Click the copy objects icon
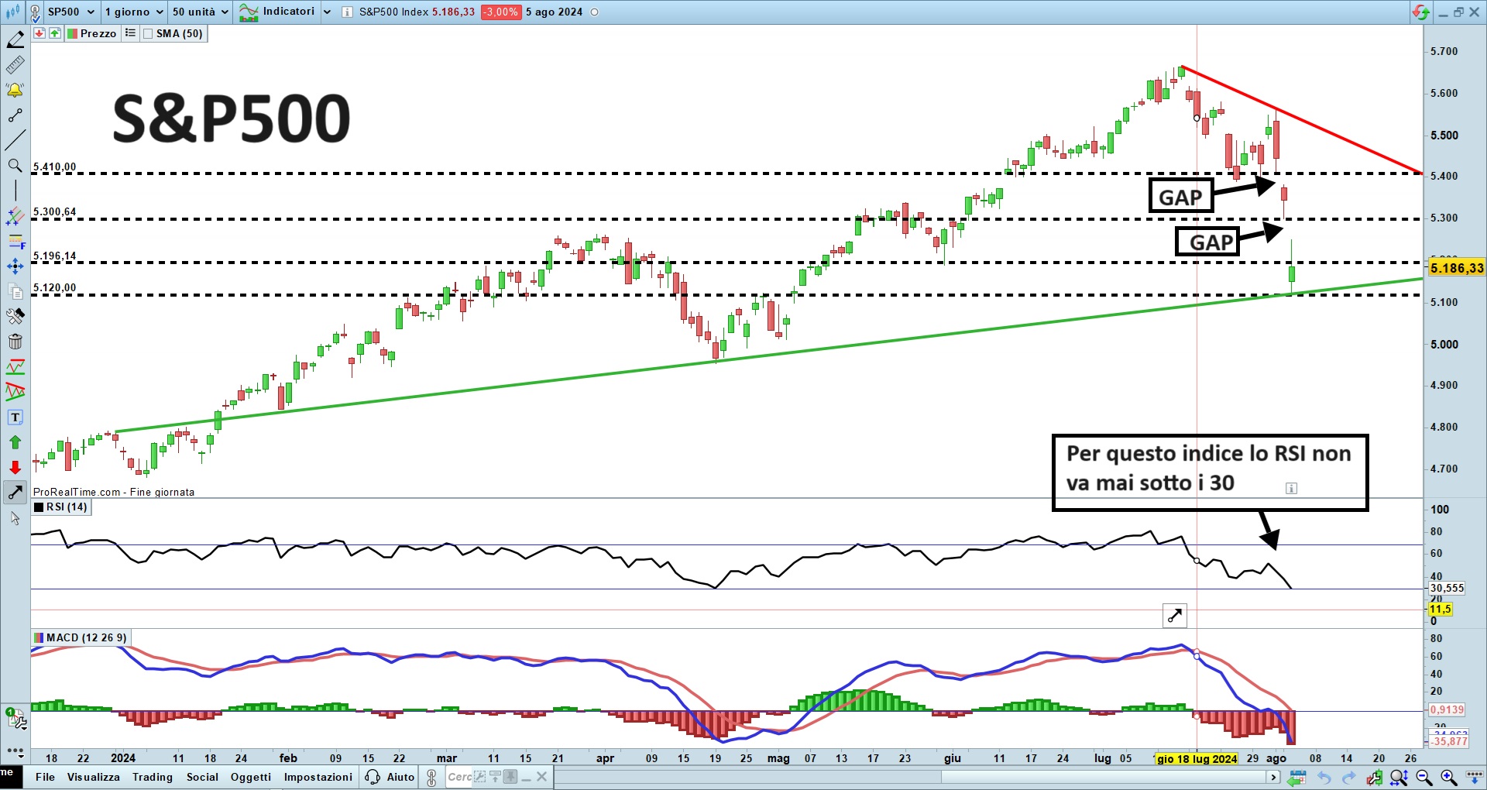This screenshot has width=1487, height=790. point(15,291)
